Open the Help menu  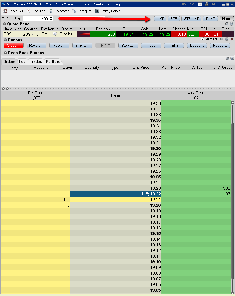point(117,4)
